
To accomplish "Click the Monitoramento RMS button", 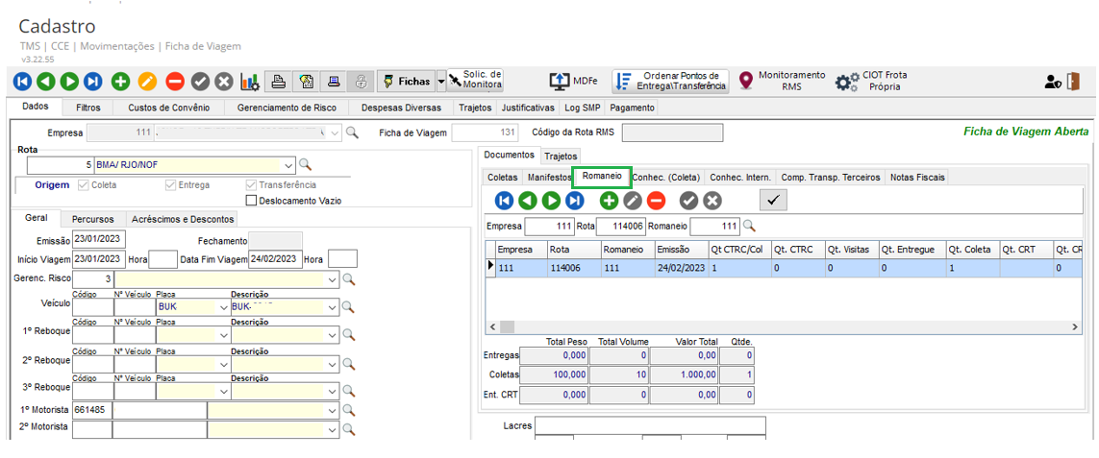I will [781, 81].
